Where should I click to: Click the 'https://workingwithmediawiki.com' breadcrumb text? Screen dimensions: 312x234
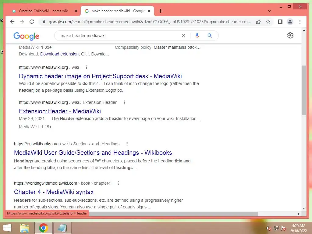point(45,183)
